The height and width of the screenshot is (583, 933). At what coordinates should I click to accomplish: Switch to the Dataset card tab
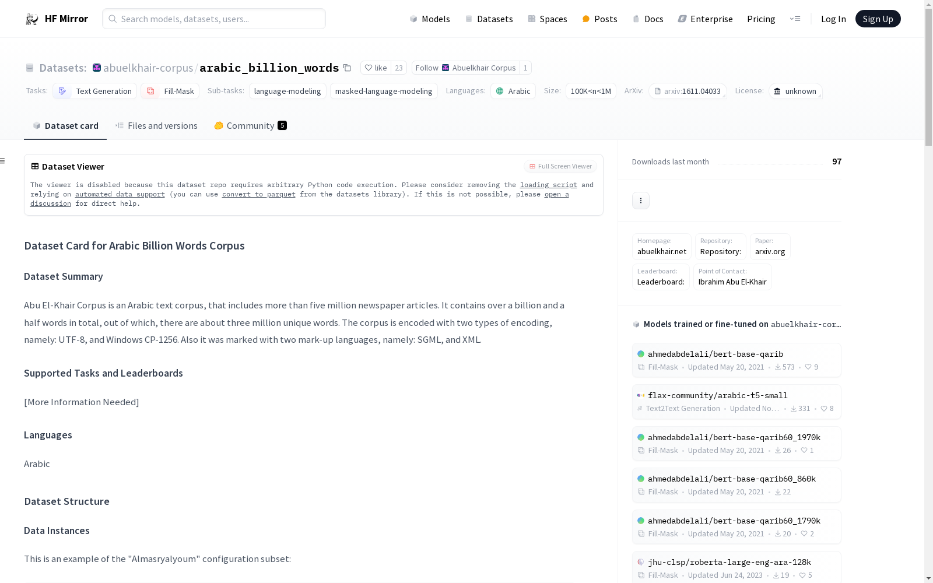(x=65, y=125)
